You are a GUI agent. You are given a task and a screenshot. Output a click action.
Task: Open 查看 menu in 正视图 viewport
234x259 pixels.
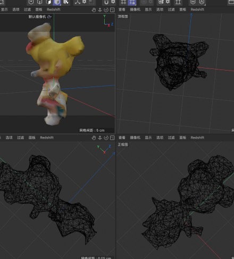coord(122,137)
